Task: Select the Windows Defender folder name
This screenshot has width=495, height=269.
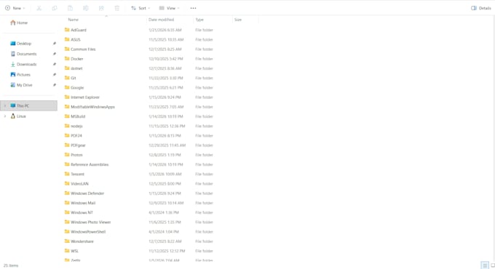Action: click(87, 193)
